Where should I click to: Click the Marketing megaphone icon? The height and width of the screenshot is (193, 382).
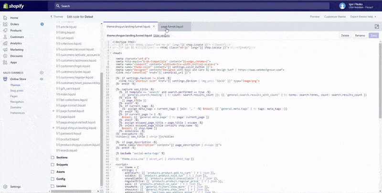5,50
